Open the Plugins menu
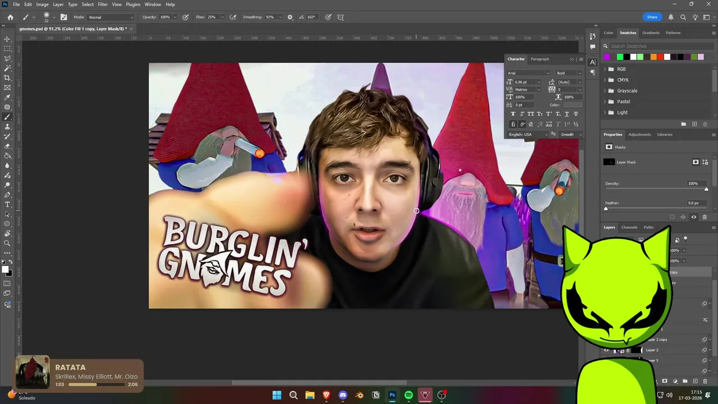This screenshot has width=718, height=404. coord(133,4)
